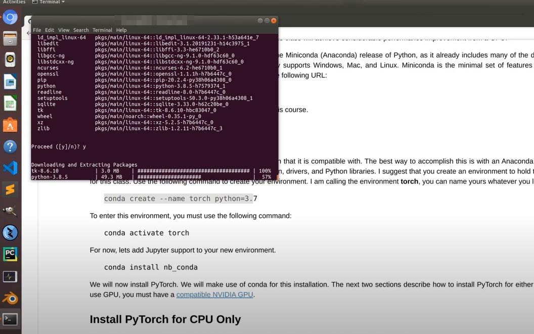Click the 'conda activate torch' command text
The width and height of the screenshot is (534, 334).
(x=147, y=233)
